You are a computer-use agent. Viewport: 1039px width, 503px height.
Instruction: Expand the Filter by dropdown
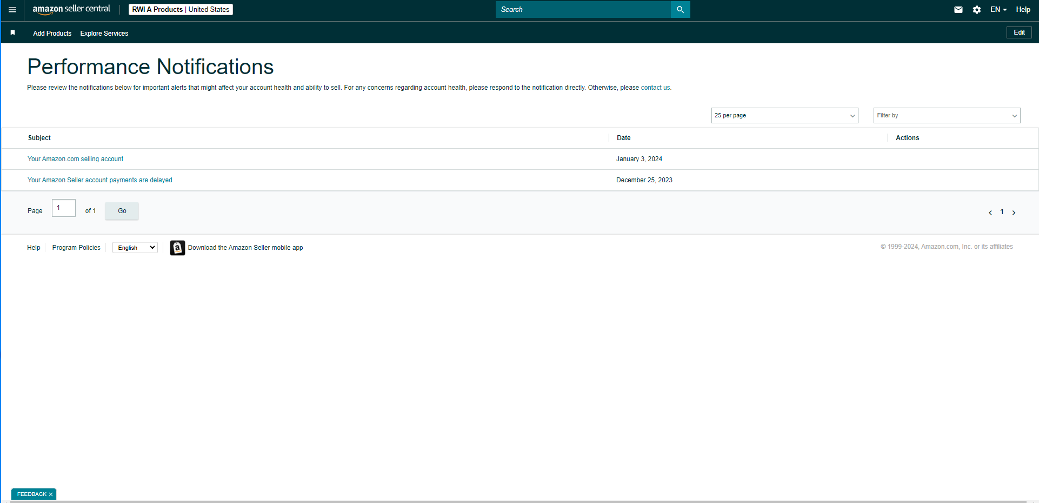[x=947, y=115]
